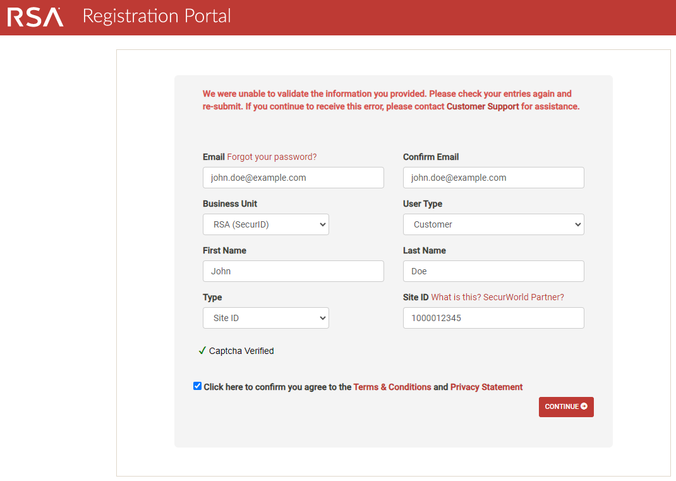The image size is (676, 481).
Task: Select the Confirm Email field
Action: tap(493, 178)
